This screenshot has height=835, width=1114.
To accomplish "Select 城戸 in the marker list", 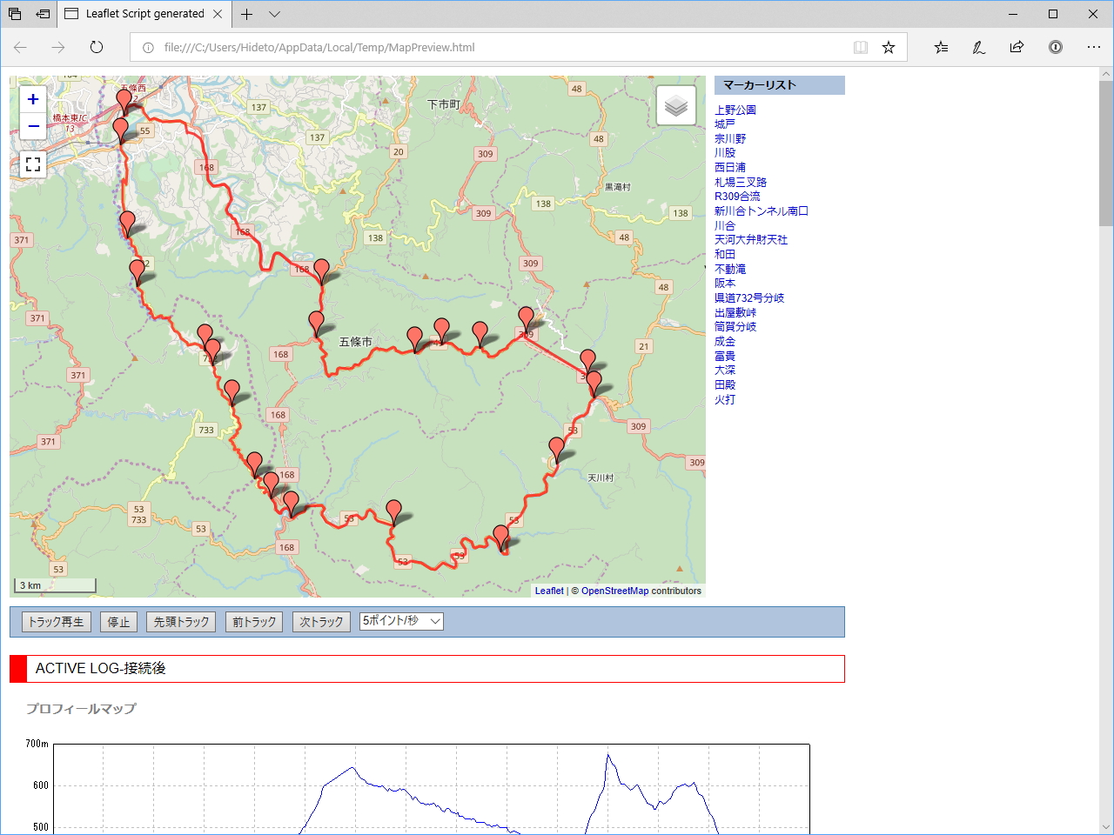I will (725, 124).
